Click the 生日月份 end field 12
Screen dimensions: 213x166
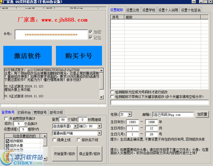coord(151,128)
